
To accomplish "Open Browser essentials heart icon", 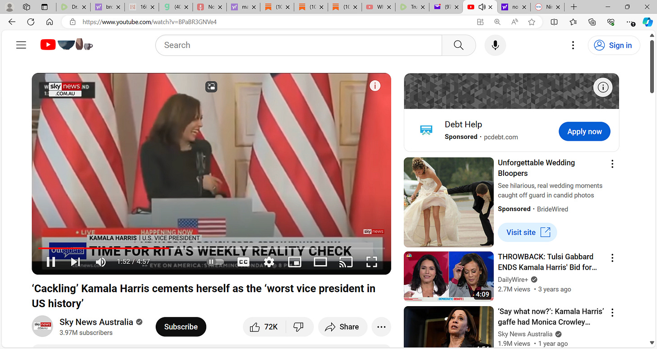I will pyautogui.click(x=611, y=22).
